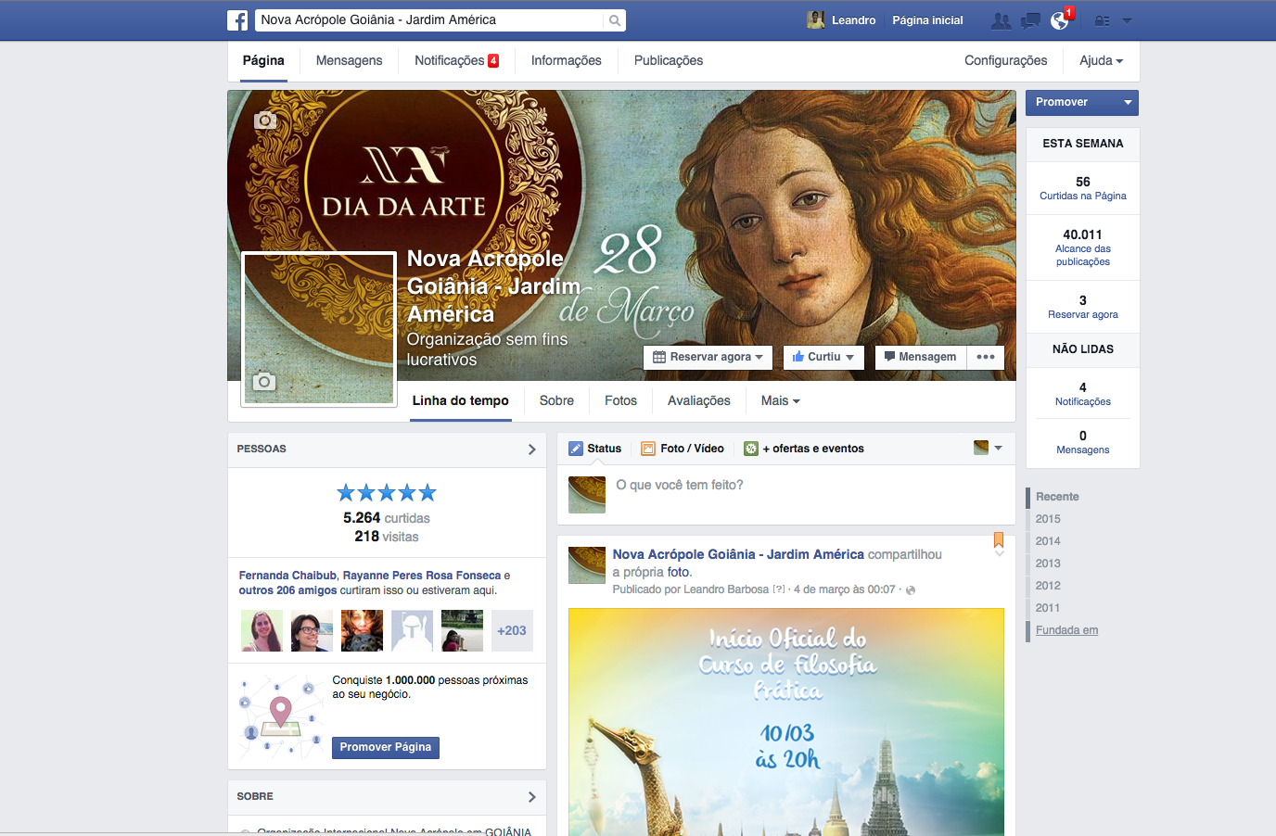The height and width of the screenshot is (836, 1276).
Task: Open messages chat icon in top bar
Action: [1030, 20]
